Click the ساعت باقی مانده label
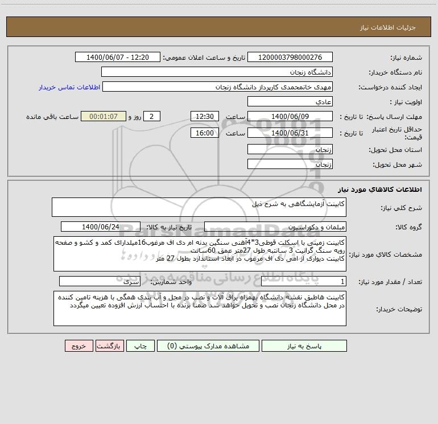438x424 pixels. pos(52,117)
